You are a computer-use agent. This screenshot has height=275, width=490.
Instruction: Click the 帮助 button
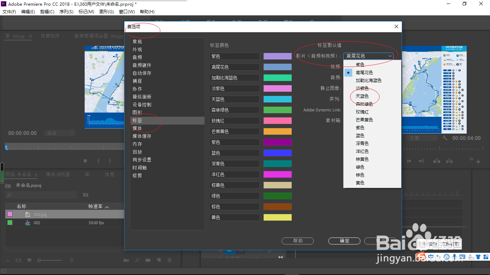(298, 241)
